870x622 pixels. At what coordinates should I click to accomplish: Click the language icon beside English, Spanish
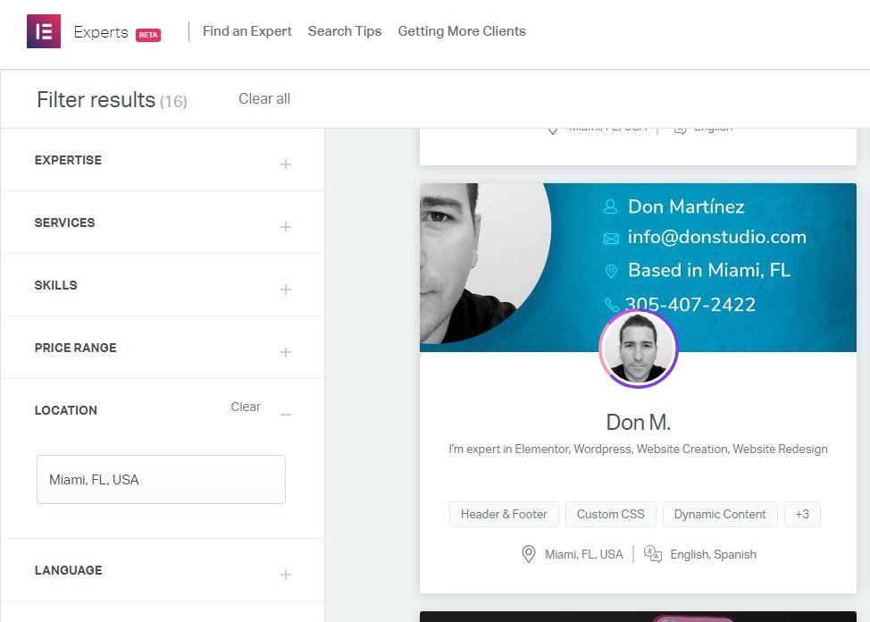[652, 554]
